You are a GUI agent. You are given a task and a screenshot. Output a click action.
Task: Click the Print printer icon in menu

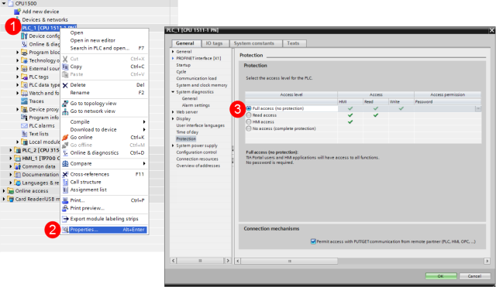(x=65, y=200)
